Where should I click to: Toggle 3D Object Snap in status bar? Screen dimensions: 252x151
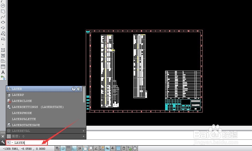tap(91, 148)
